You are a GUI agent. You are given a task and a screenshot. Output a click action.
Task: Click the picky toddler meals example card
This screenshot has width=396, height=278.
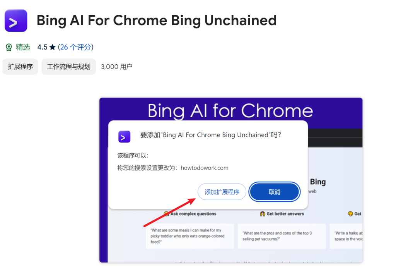[x=189, y=236]
